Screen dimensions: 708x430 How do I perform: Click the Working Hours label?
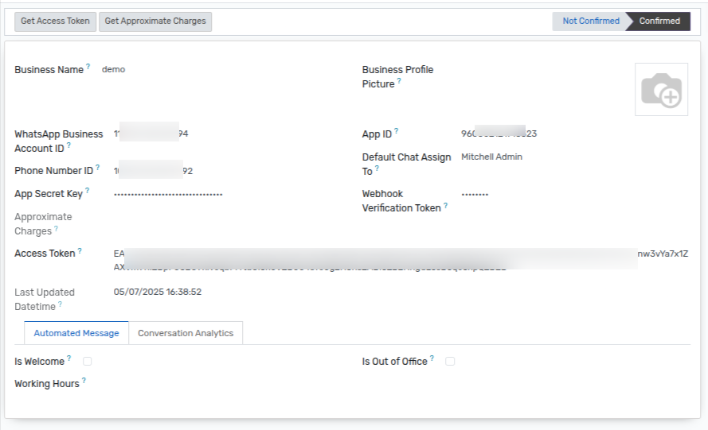[x=47, y=384]
